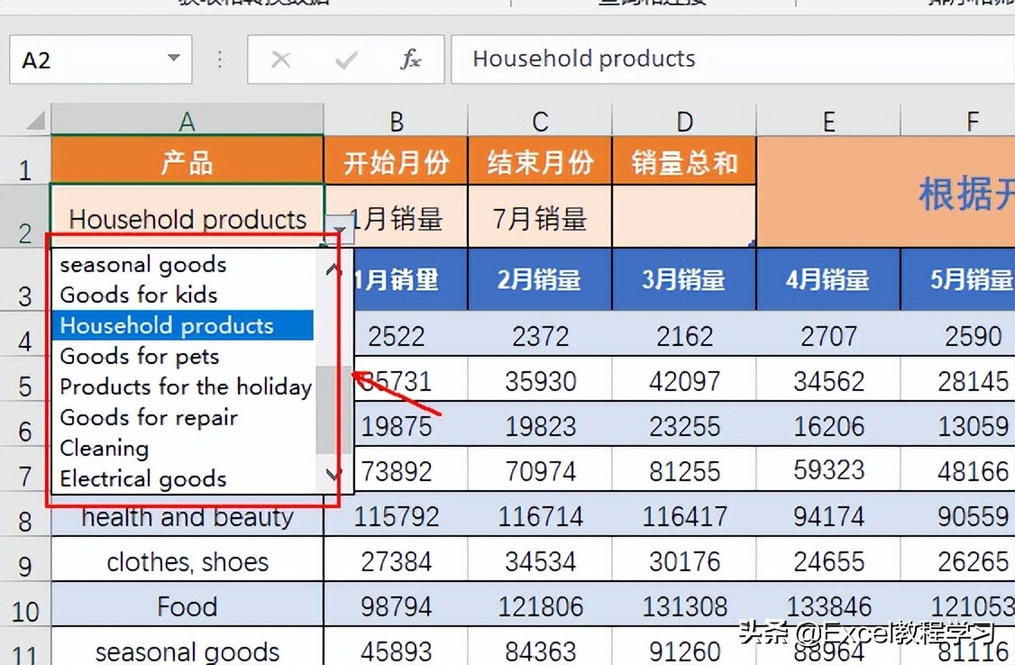Select column E header
Screen dimensions: 1015x665
[x=828, y=121]
